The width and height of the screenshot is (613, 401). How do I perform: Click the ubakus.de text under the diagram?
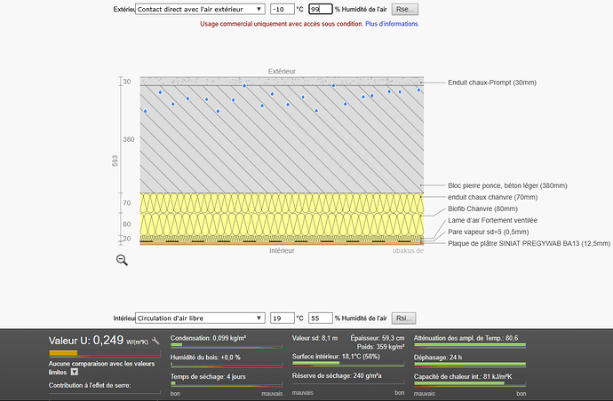tap(408, 251)
